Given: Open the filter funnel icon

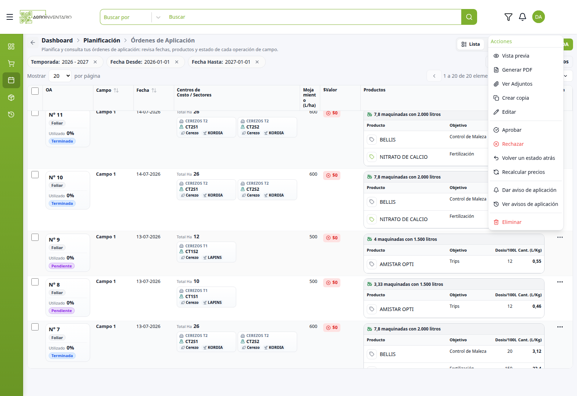Looking at the screenshot, I should pos(508,17).
